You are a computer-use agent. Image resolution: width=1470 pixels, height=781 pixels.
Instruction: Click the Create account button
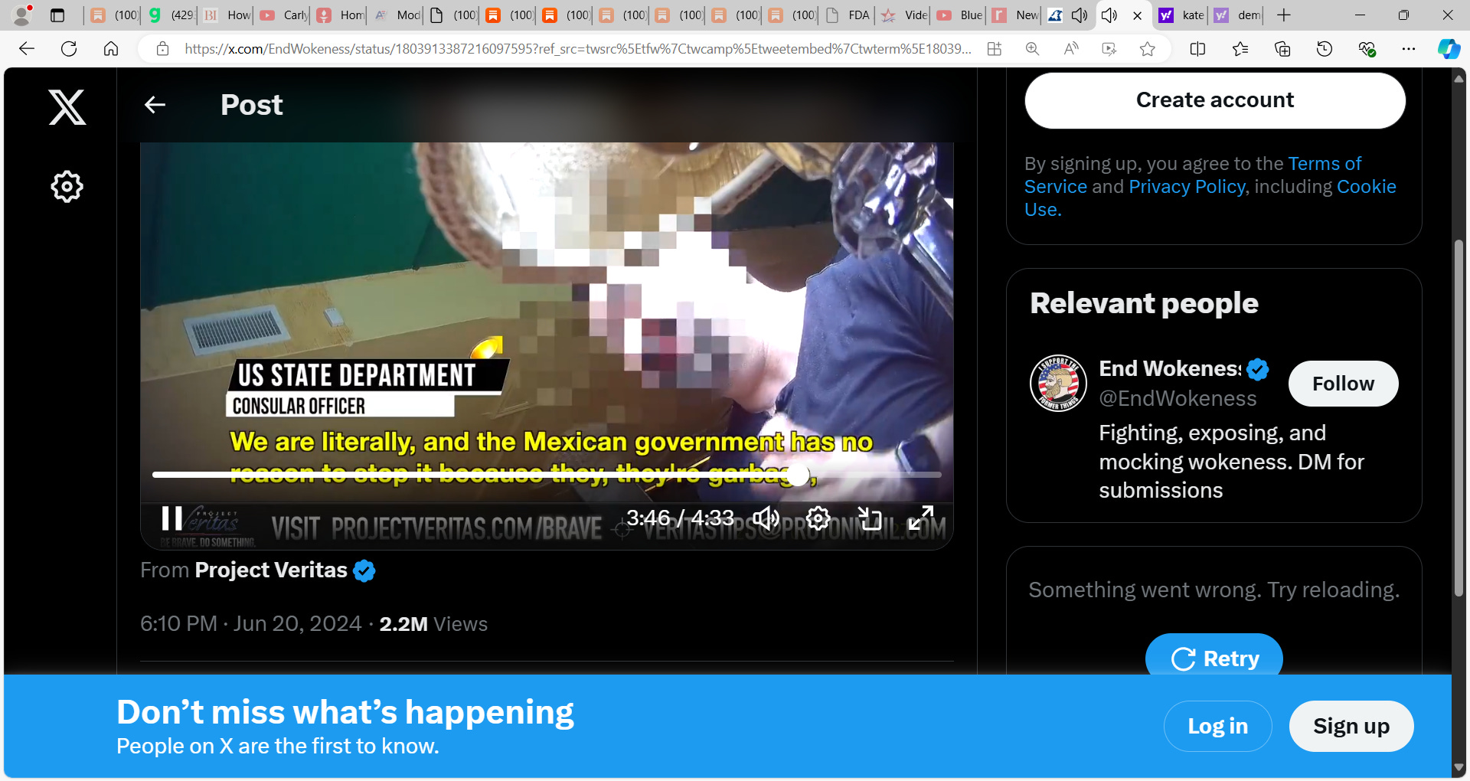click(x=1215, y=100)
